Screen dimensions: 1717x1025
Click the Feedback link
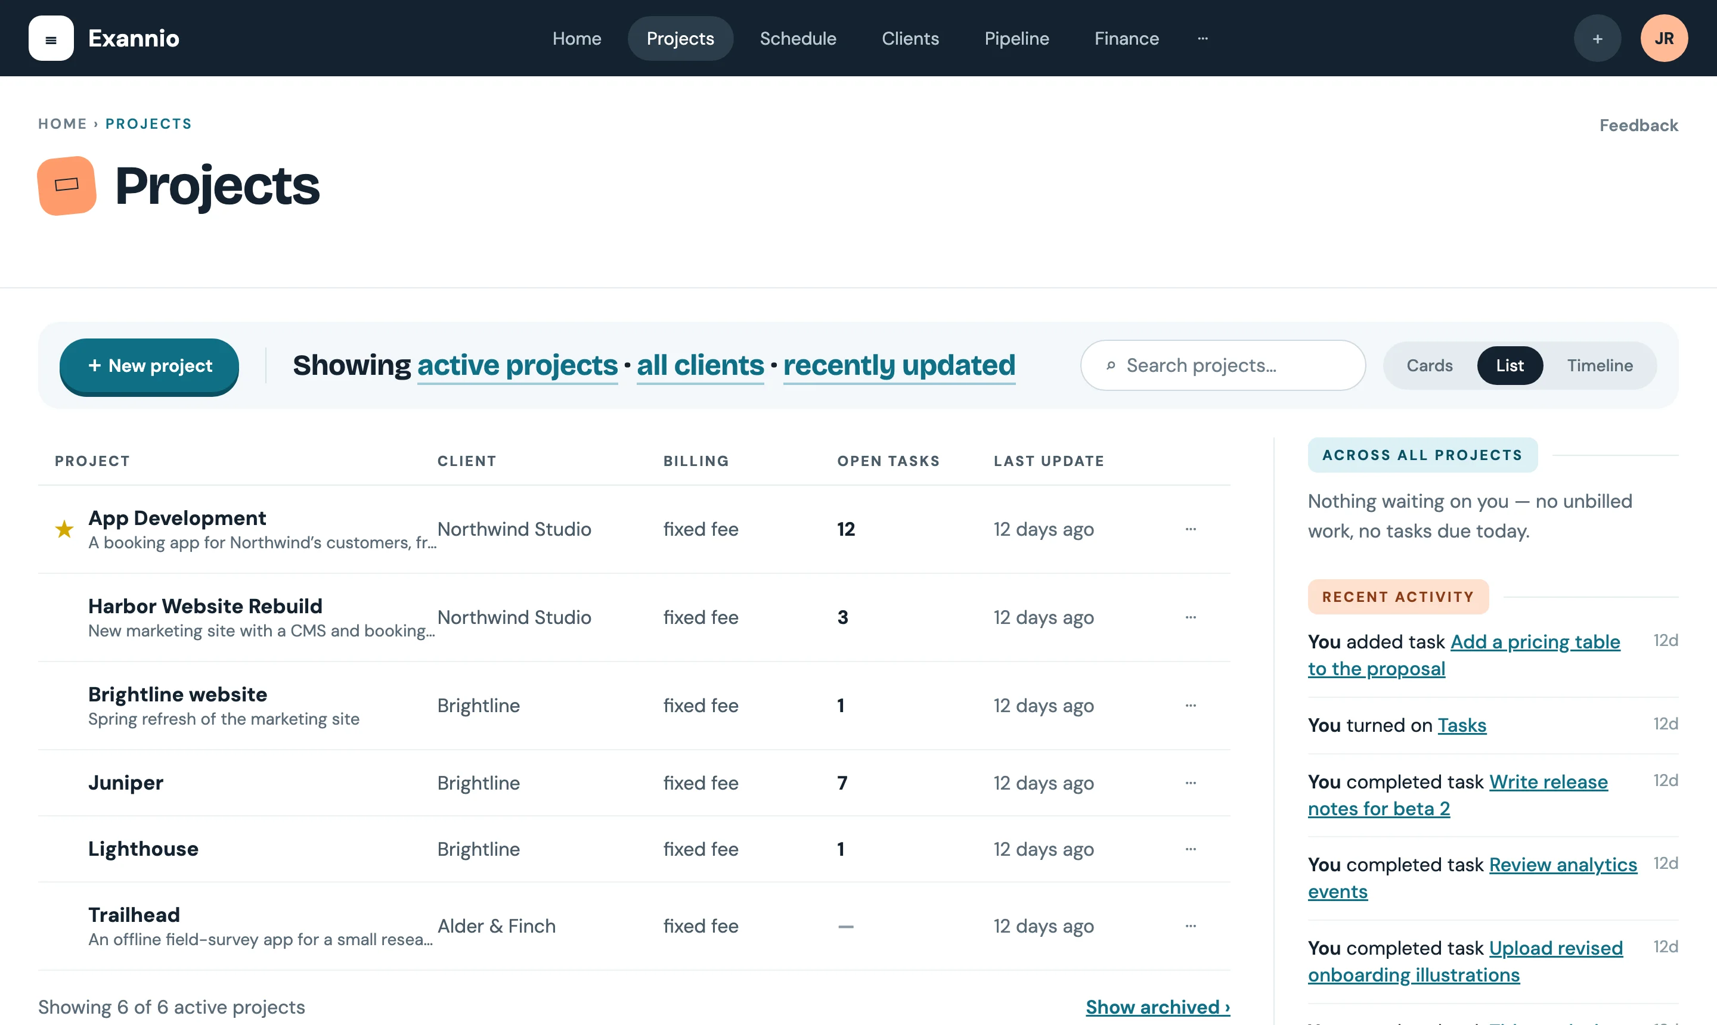tap(1638, 125)
